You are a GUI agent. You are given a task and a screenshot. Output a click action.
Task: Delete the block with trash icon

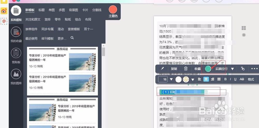pyautogui.click(x=186, y=69)
